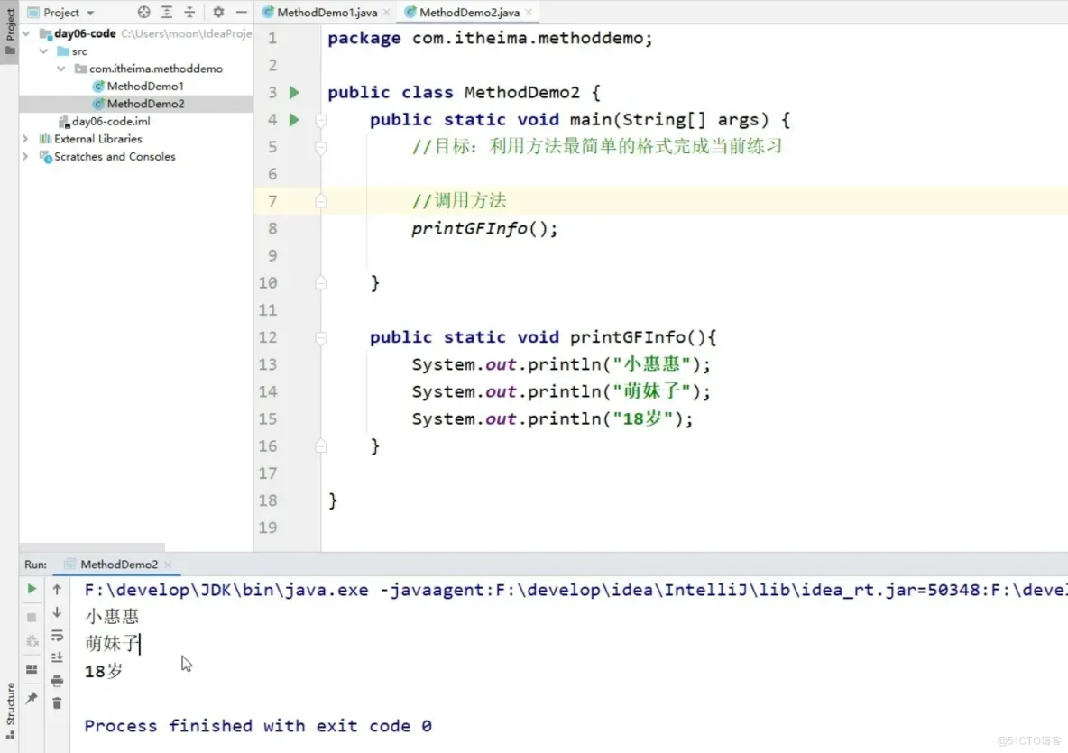1068x753 pixels.
Task: Click line number 9 in gutter
Action: point(272,255)
